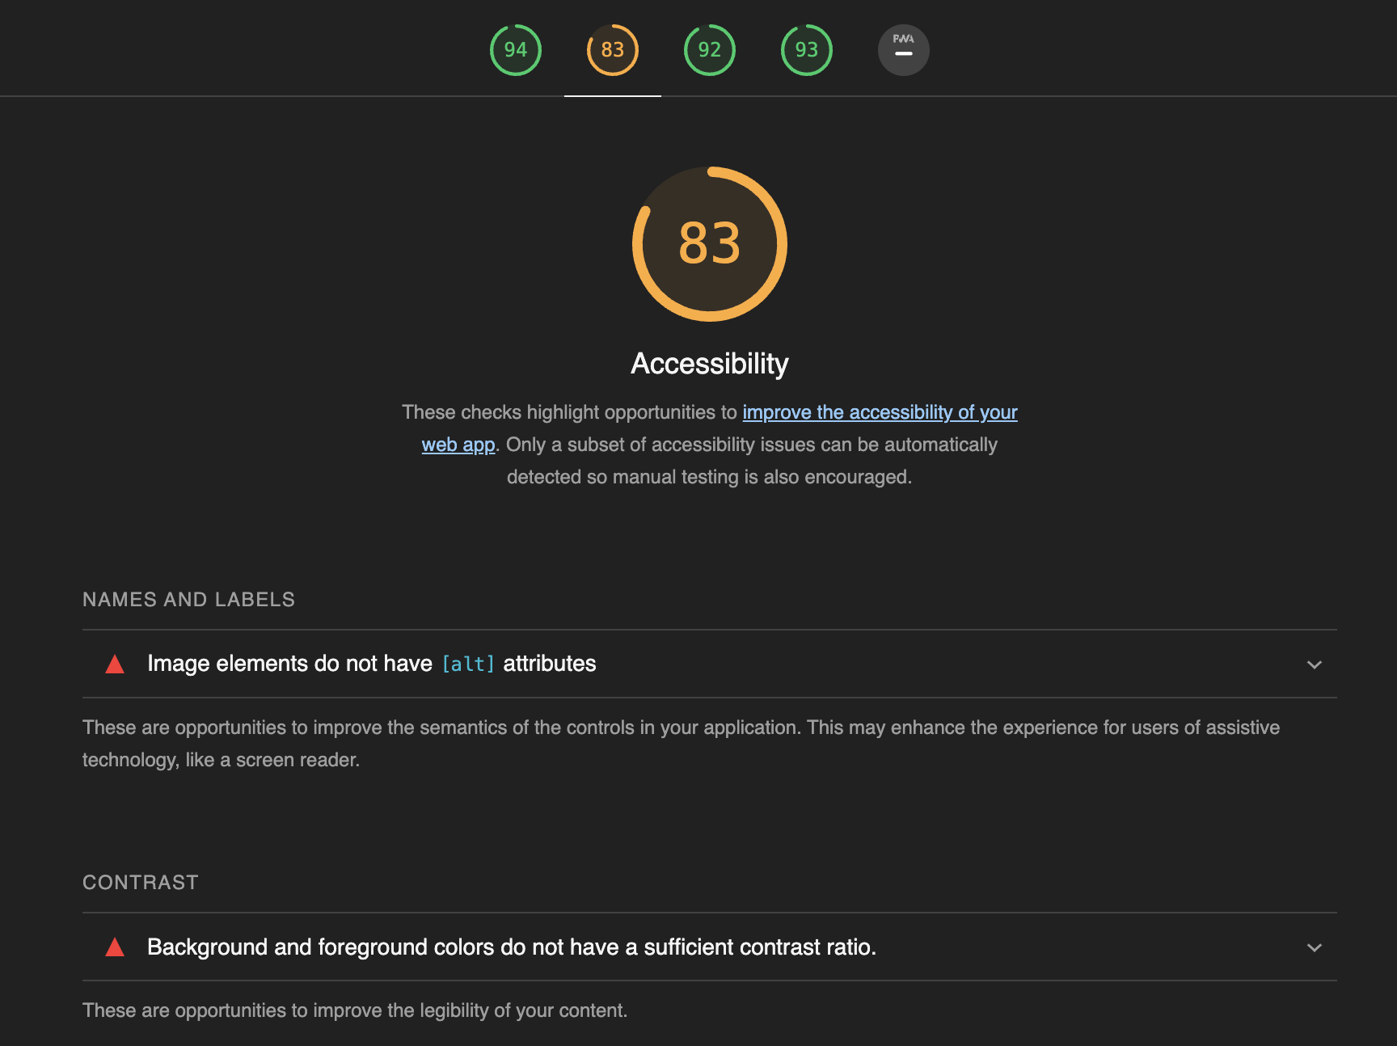Click the large Accessibility title text

[710, 364]
